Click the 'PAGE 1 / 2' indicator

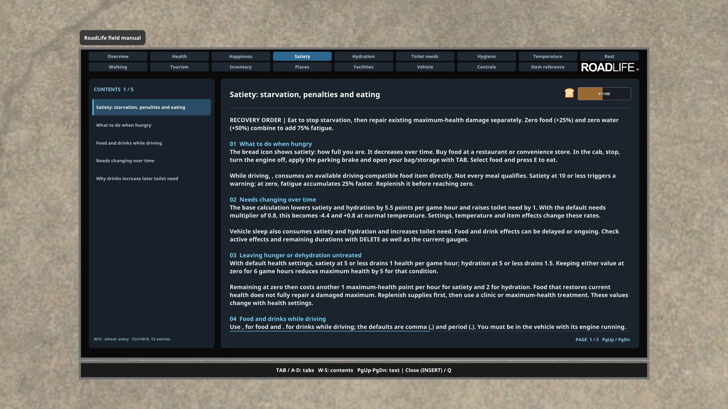[x=587, y=339]
